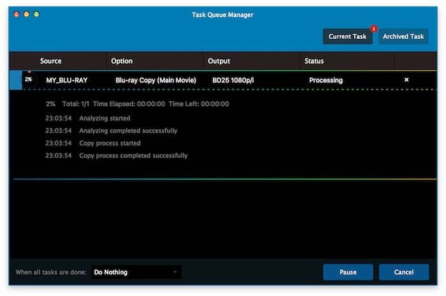Click the Status column header
Viewport: 446px width, 296px height.
coord(314,61)
